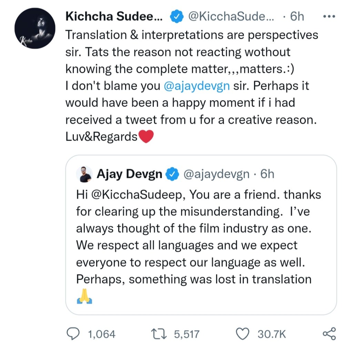Click the folded hands emoji in quoted tweet
Image resolution: width=351 pixels, height=352 pixels.
tap(84, 297)
